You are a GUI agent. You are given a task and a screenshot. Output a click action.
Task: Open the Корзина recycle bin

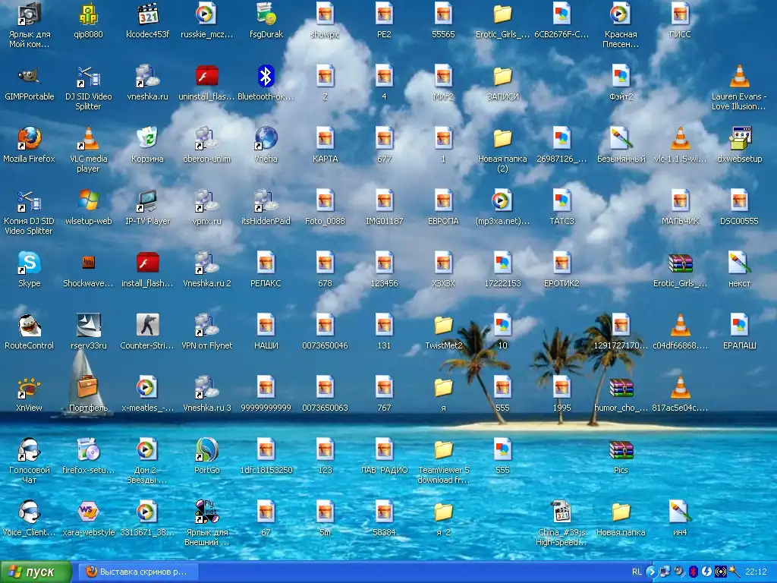point(147,139)
